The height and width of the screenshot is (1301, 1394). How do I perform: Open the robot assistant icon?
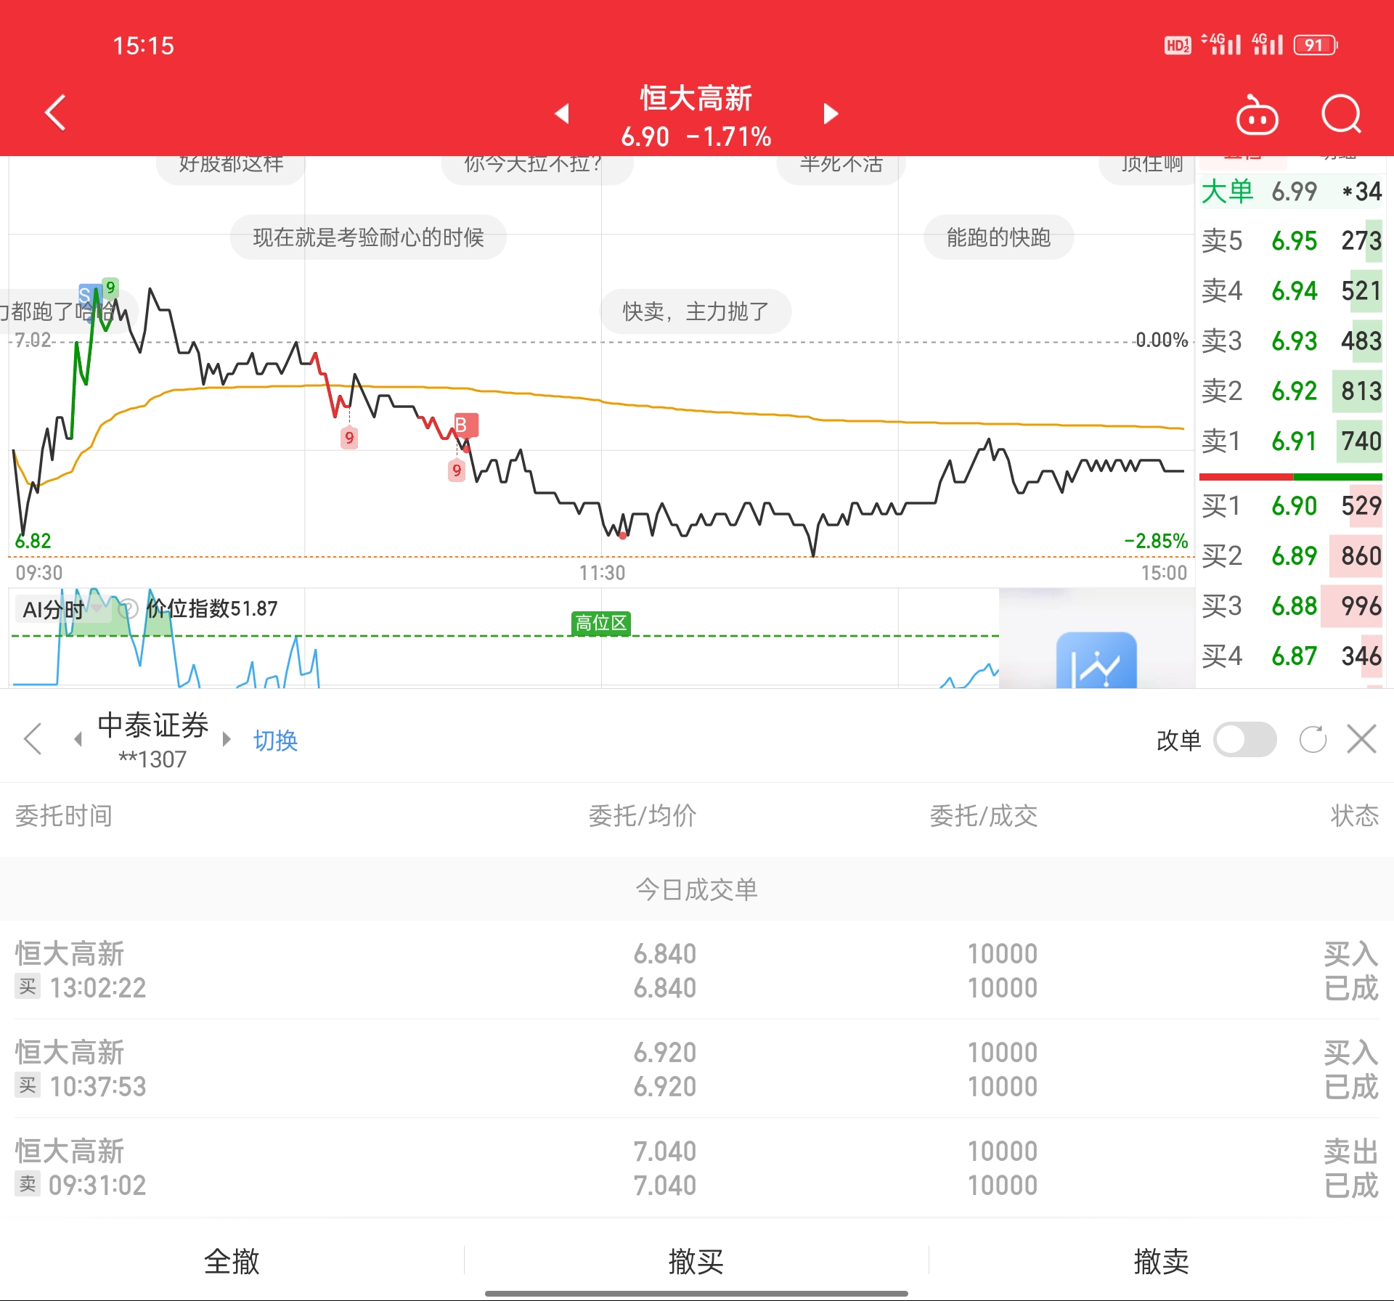(x=1257, y=115)
